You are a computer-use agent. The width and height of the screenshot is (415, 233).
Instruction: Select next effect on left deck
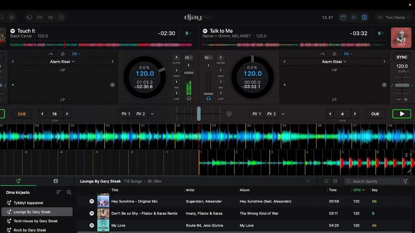[113, 61]
